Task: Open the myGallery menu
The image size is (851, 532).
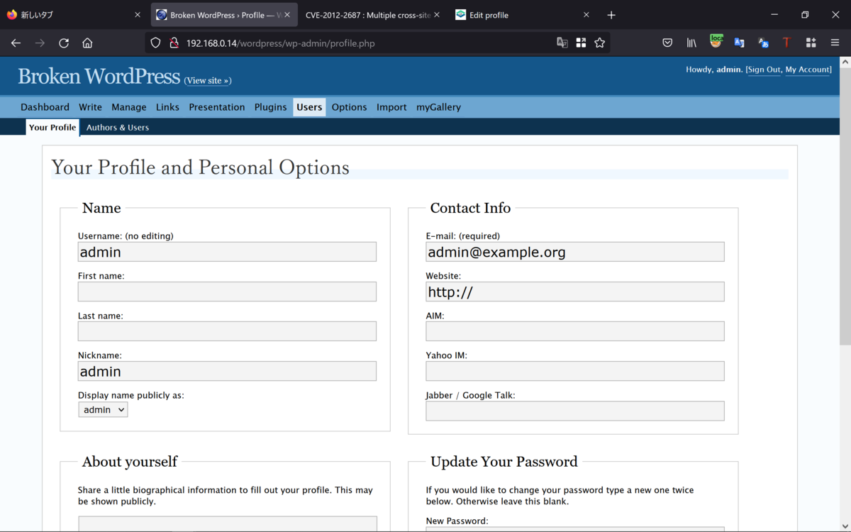Action: click(438, 107)
